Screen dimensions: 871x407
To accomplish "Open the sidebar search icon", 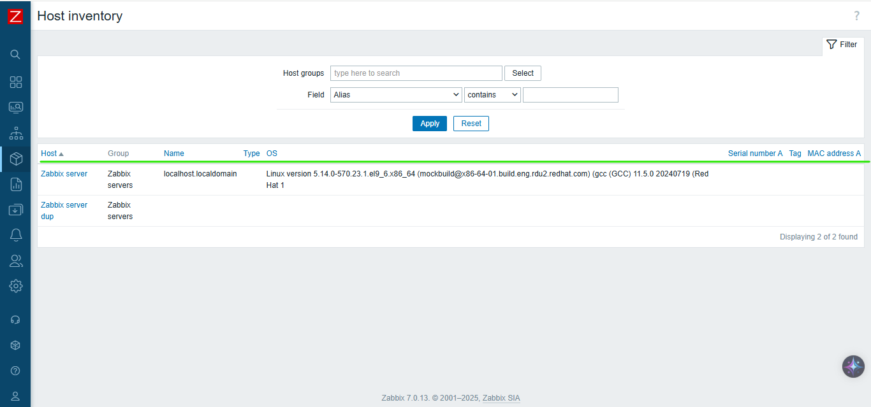I will 15,54.
